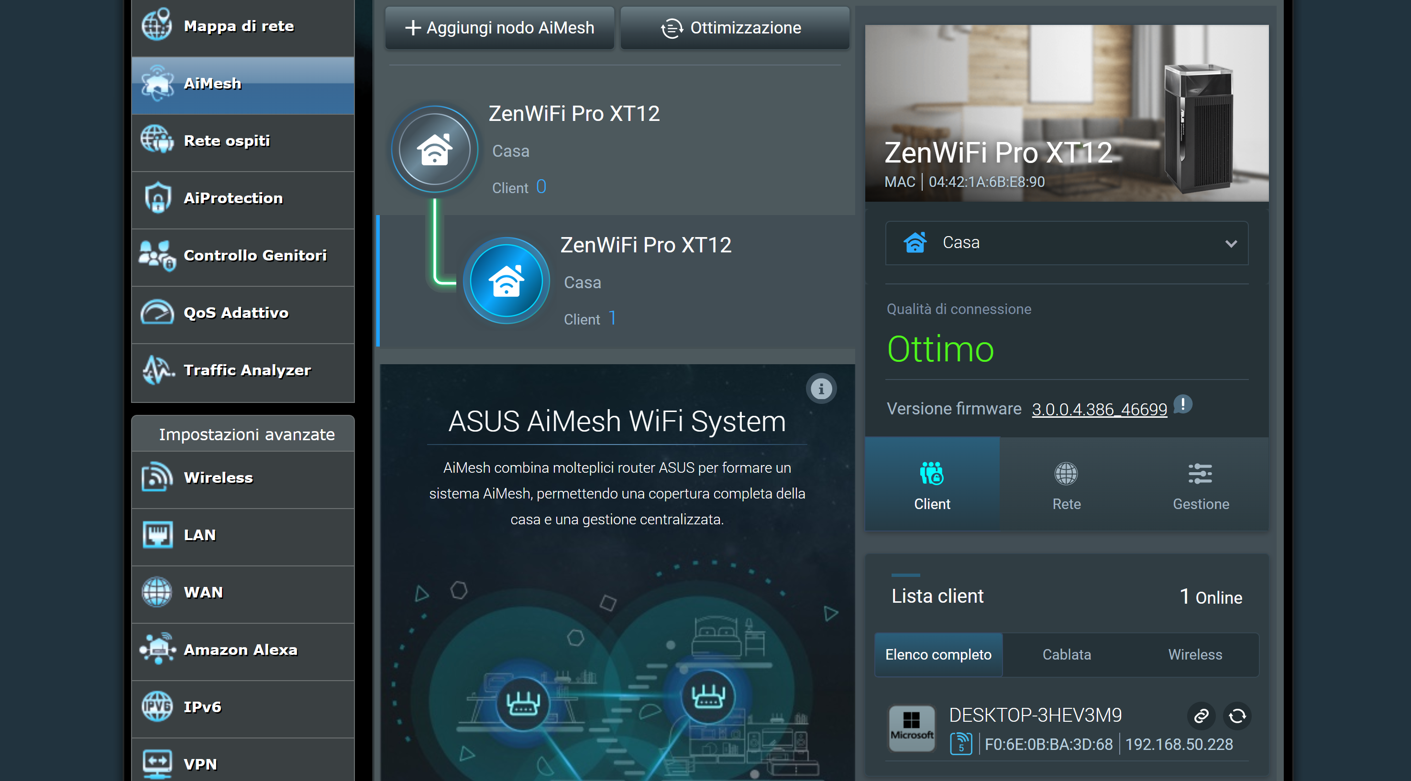Select the Elenco completo filter tab

tap(938, 654)
